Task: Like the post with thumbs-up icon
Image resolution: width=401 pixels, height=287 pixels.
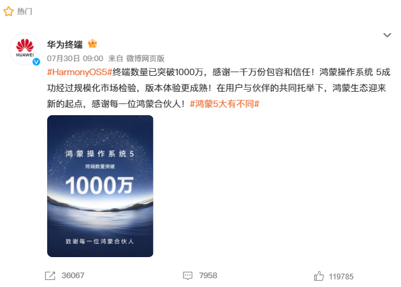Action: pos(319,276)
